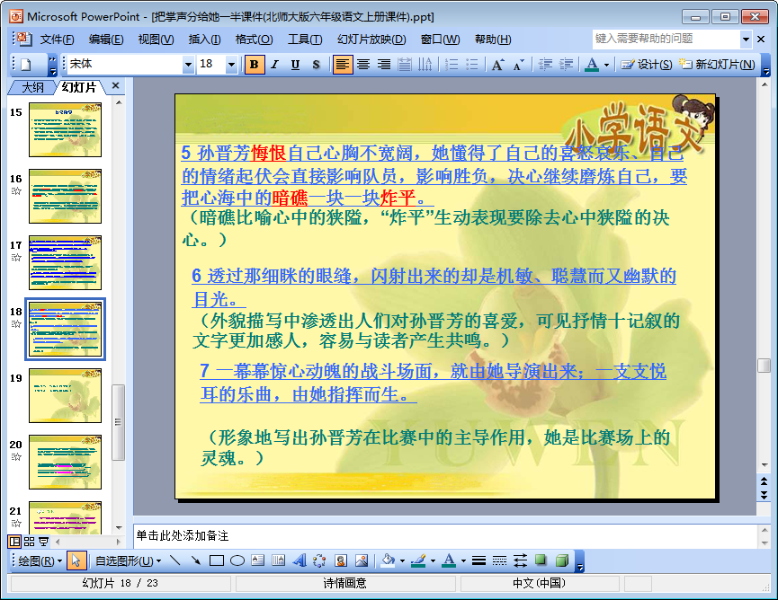Insert clip art
The height and width of the screenshot is (600, 778).
pyautogui.click(x=341, y=560)
